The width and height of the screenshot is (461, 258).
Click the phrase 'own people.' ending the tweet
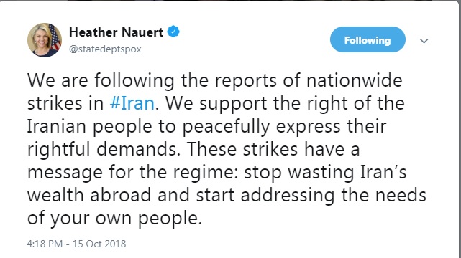[x=148, y=219]
